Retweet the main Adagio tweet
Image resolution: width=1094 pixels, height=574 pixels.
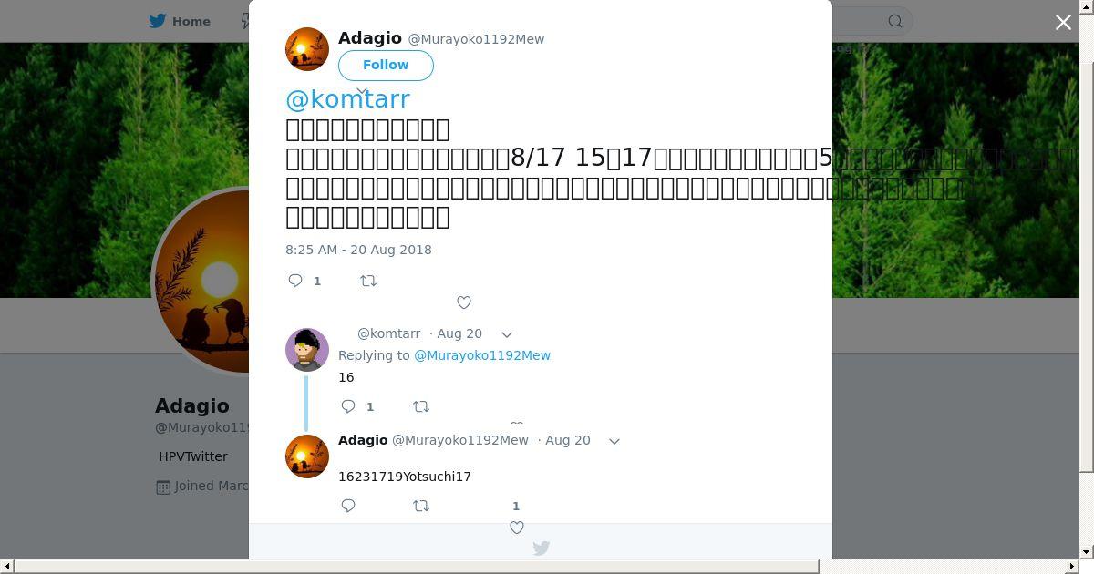tap(368, 281)
